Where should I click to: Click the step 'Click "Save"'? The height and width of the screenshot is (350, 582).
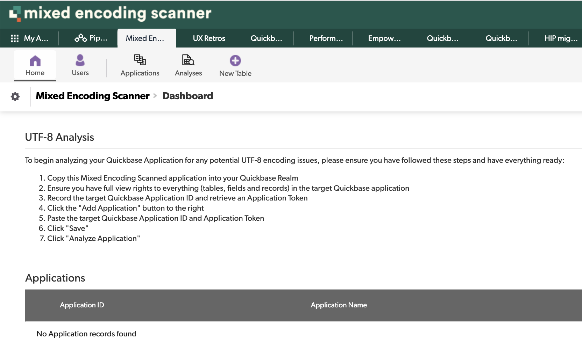coord(68,228)
